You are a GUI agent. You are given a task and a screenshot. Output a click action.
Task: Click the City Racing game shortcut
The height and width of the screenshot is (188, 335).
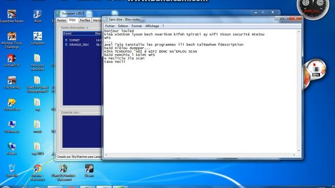12,83
